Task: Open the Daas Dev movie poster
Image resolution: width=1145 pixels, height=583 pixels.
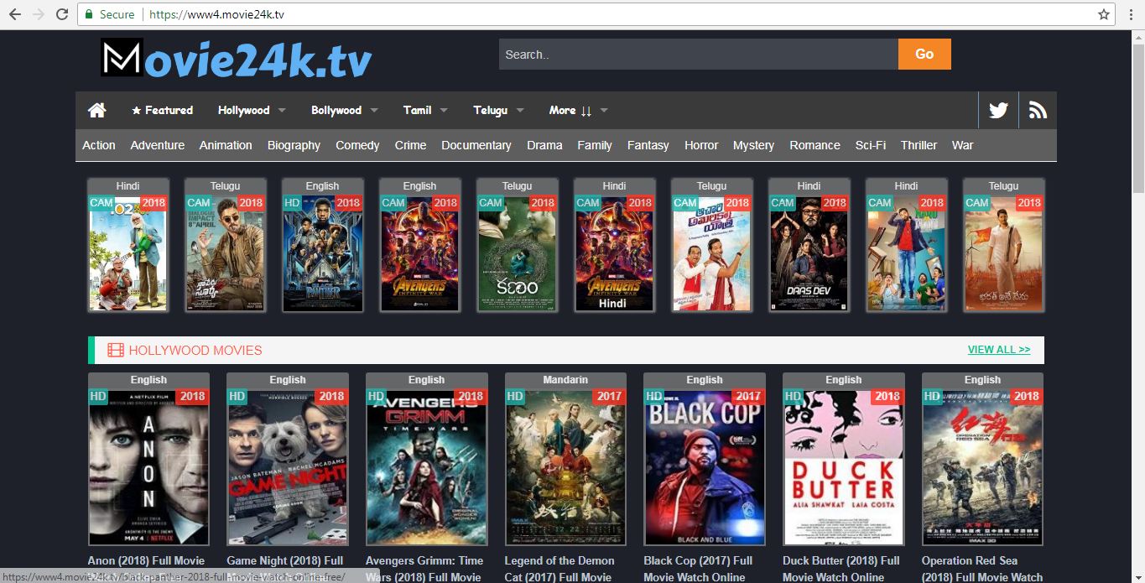Action: click(809, 252)
